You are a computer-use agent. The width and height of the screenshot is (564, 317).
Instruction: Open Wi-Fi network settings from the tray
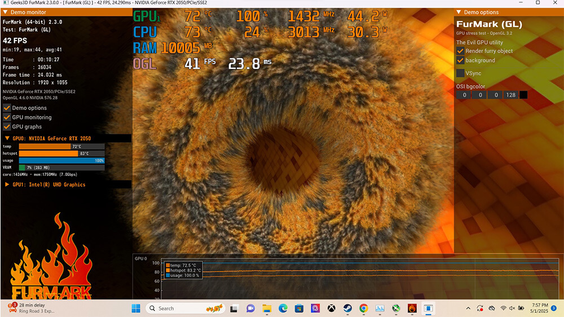[x=504, y=309]
